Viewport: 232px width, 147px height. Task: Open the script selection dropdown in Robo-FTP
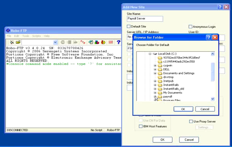point(55,42)
